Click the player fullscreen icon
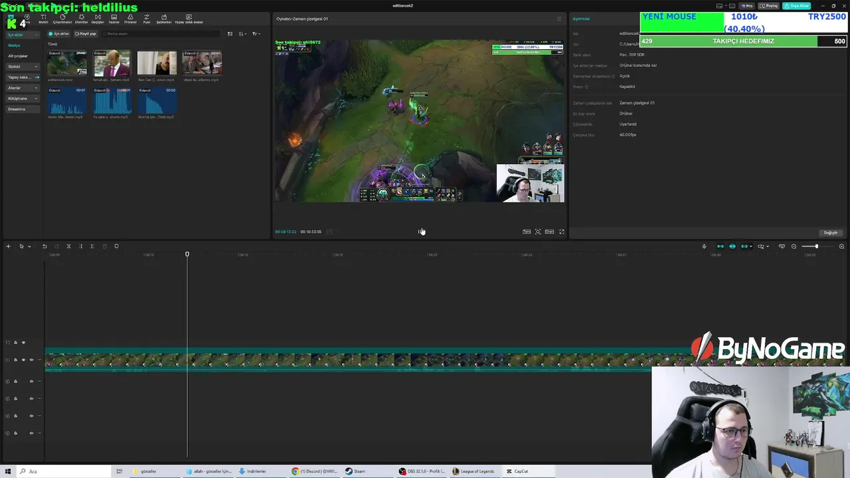The image size is (850, 478). 561,232
